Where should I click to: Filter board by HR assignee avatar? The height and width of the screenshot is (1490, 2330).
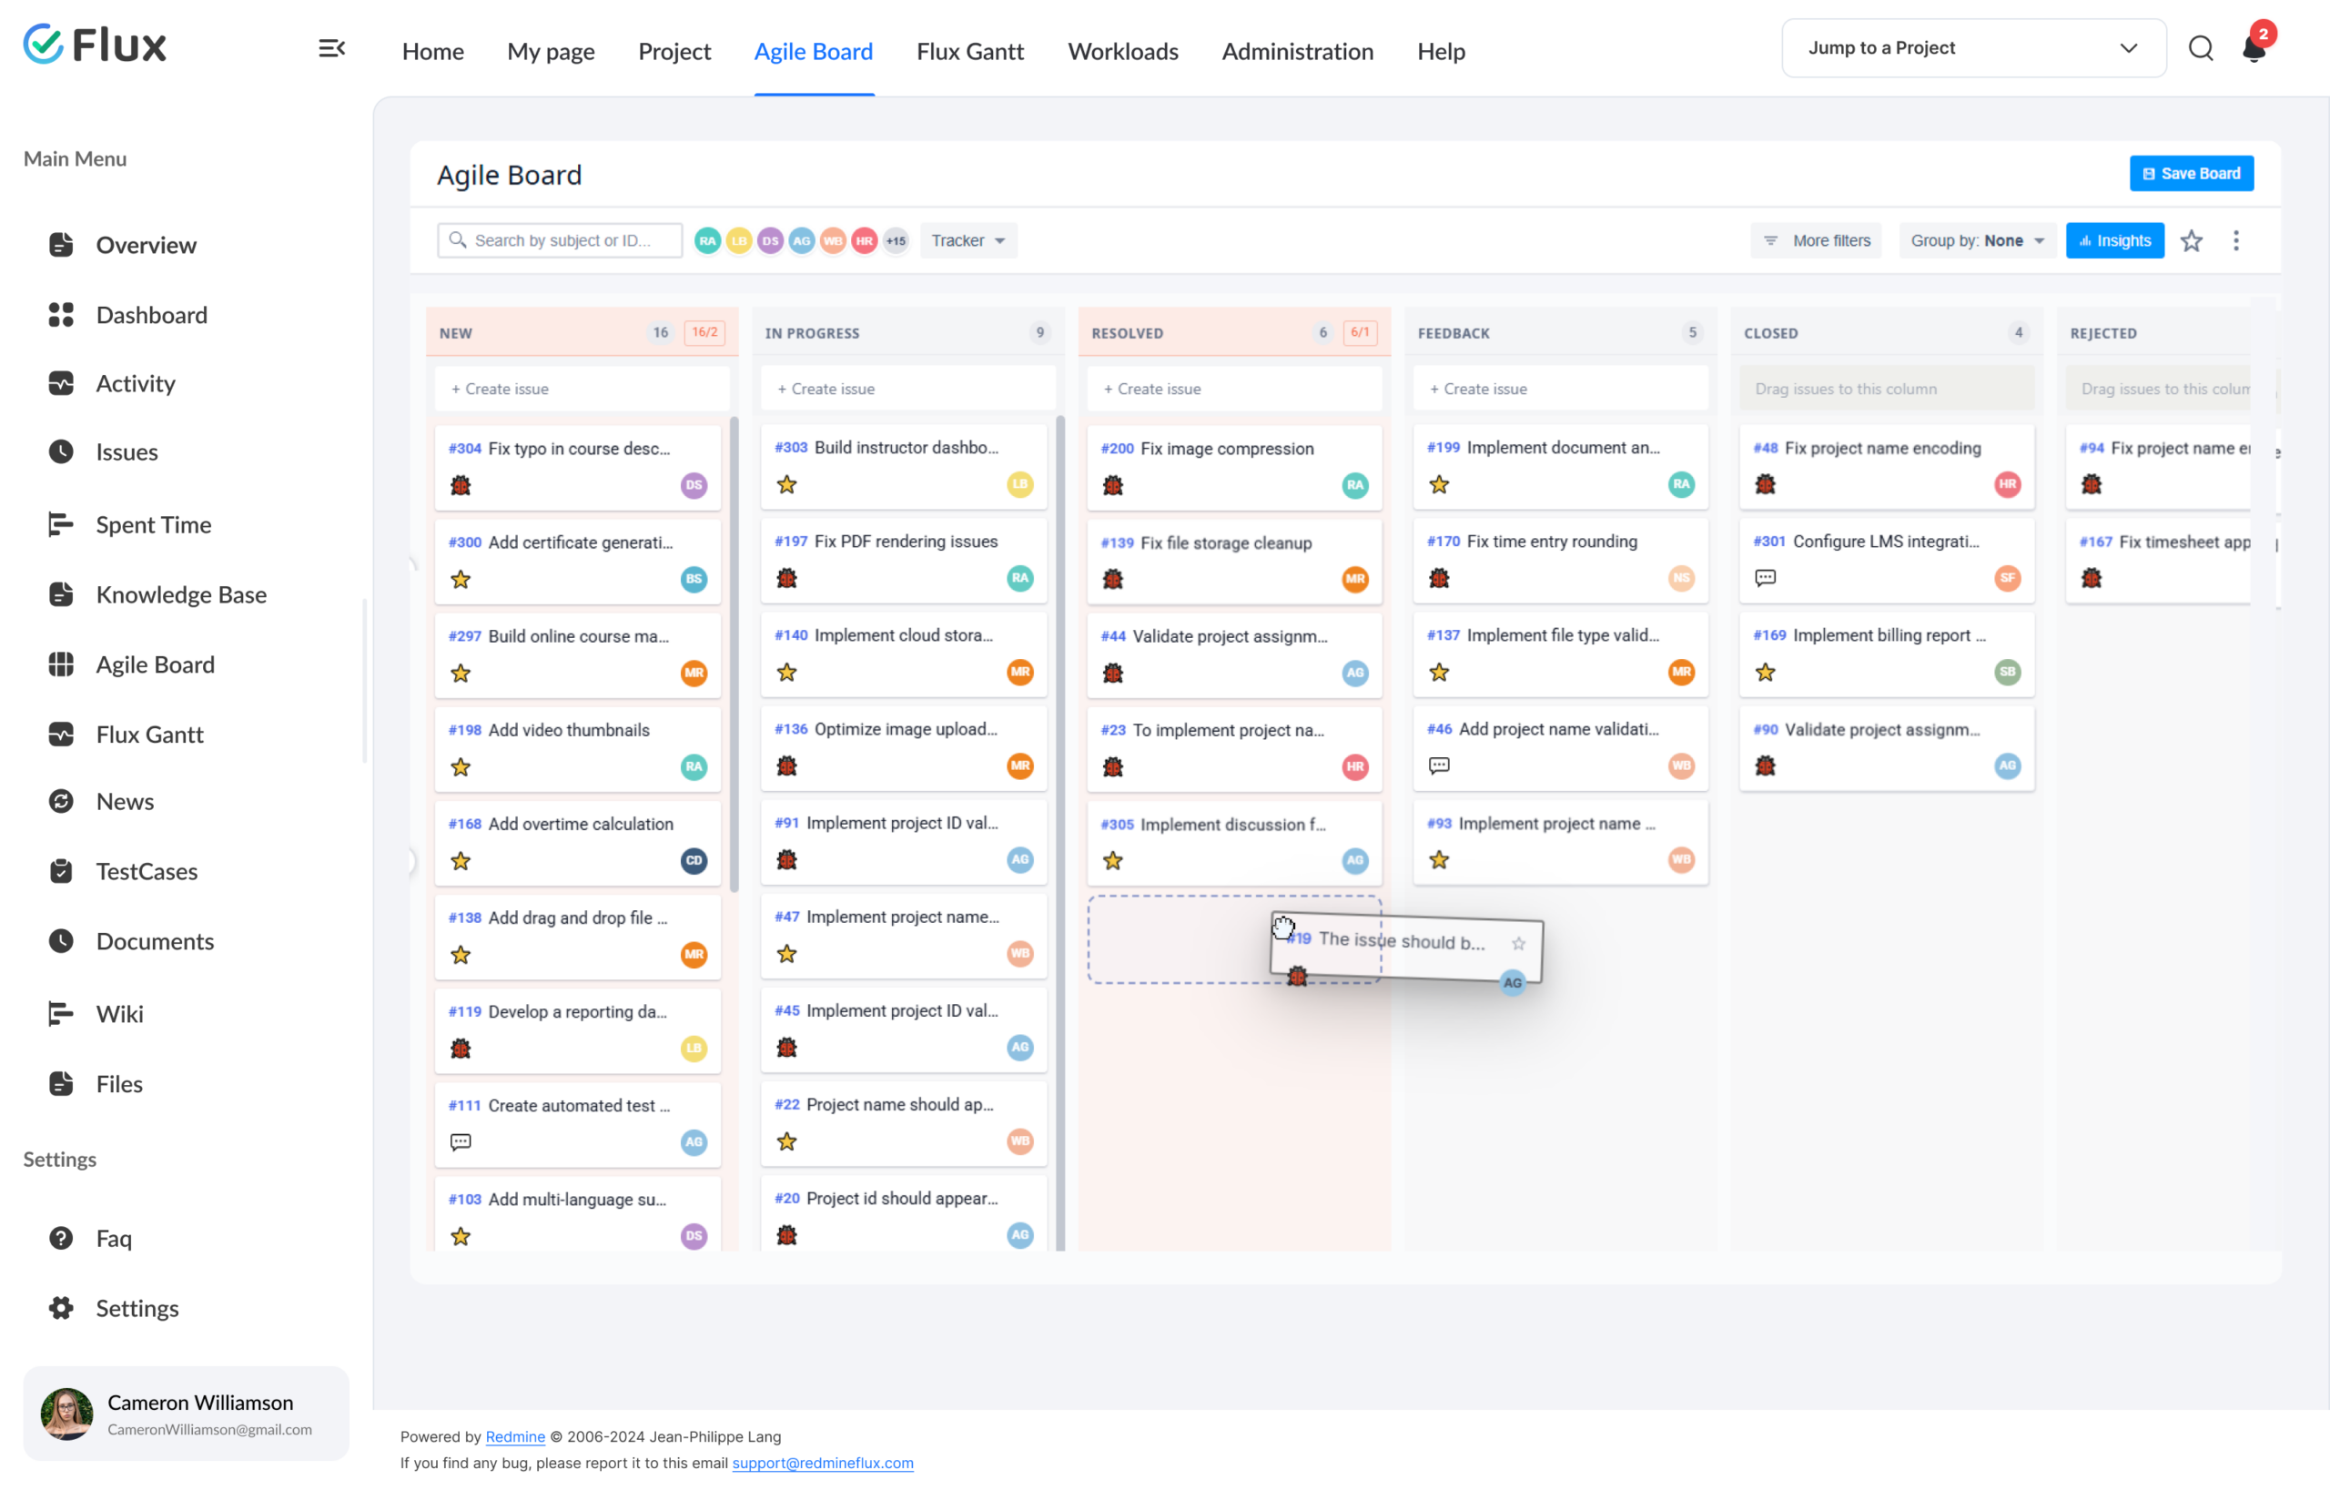[x=864, y=241]
